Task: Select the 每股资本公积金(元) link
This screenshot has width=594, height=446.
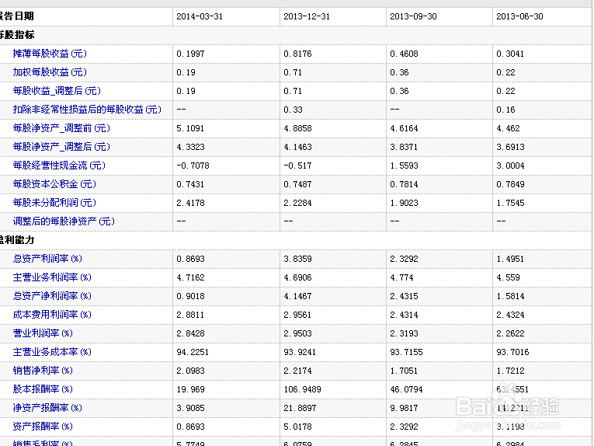Action: (54, 184)
